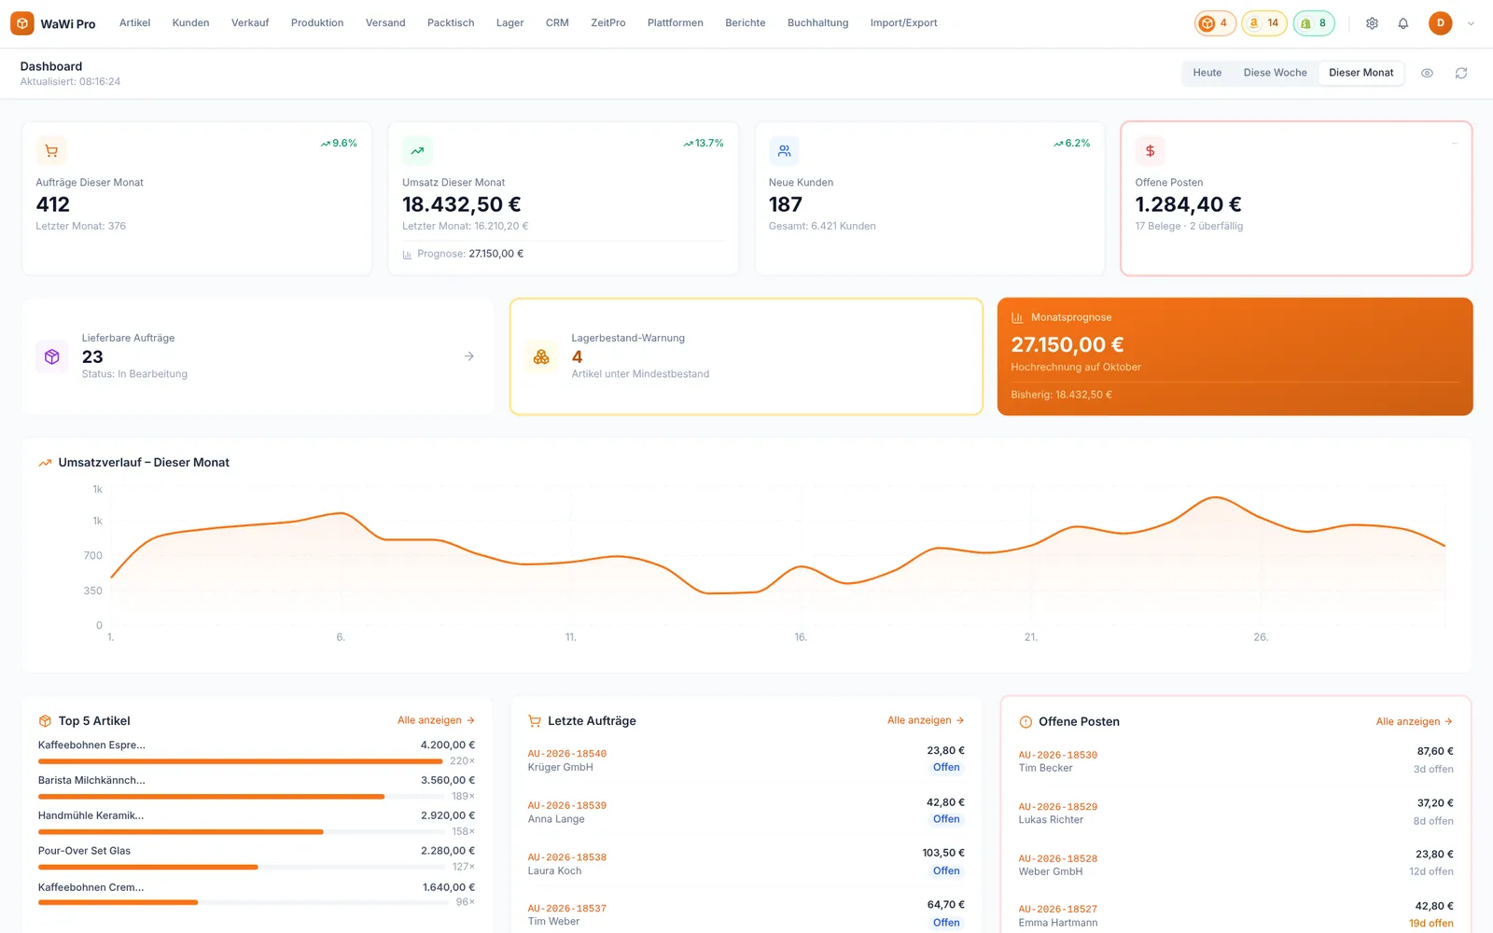Open notifications bell
The width and height of the screenshot is (1493, 933).
pos(1402,23)
